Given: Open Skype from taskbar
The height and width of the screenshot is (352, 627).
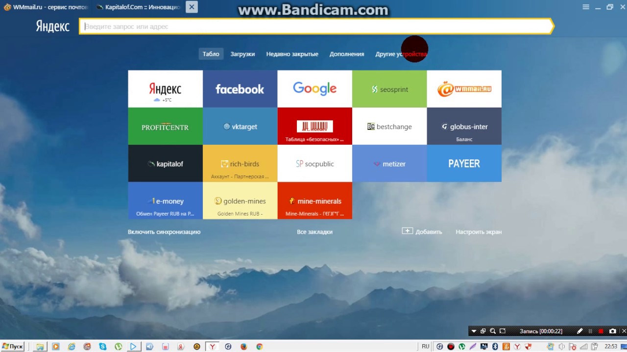Looking at the screenshot, I should (103, 347).
